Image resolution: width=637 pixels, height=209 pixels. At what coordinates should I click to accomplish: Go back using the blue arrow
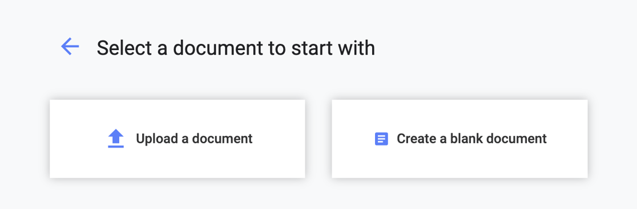(70, 47)
